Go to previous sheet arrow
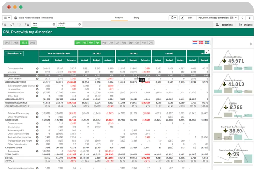 [242, 18]
